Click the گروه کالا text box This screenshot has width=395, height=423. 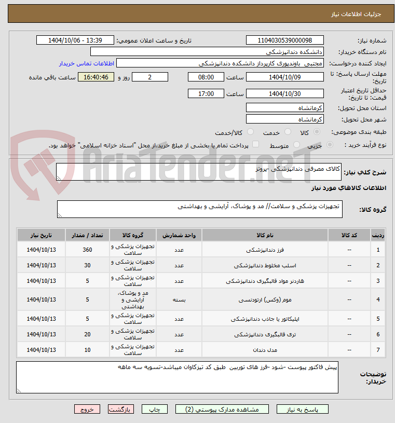point(200,209)
